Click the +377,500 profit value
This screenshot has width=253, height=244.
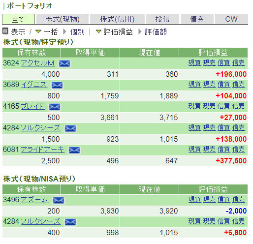(231, 161)
